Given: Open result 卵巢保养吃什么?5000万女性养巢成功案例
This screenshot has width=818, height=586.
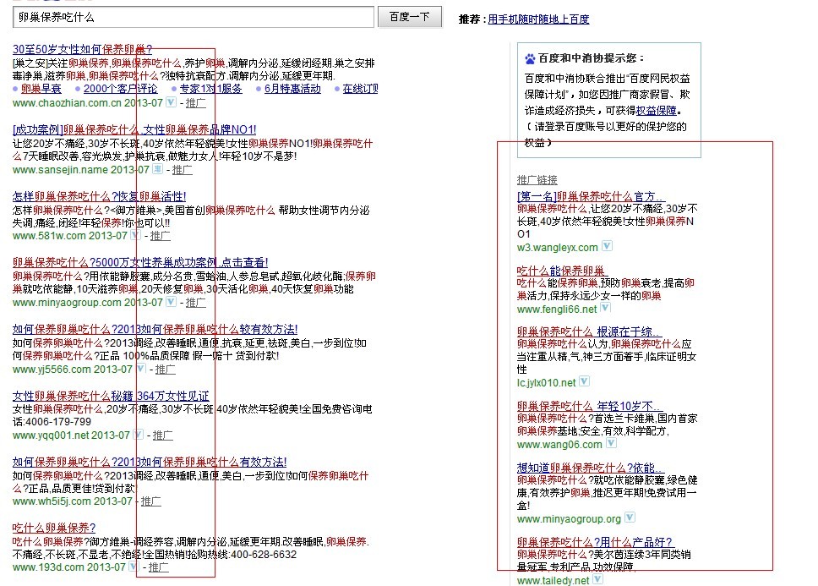Looking at the screenshot, I should point(140,262).
